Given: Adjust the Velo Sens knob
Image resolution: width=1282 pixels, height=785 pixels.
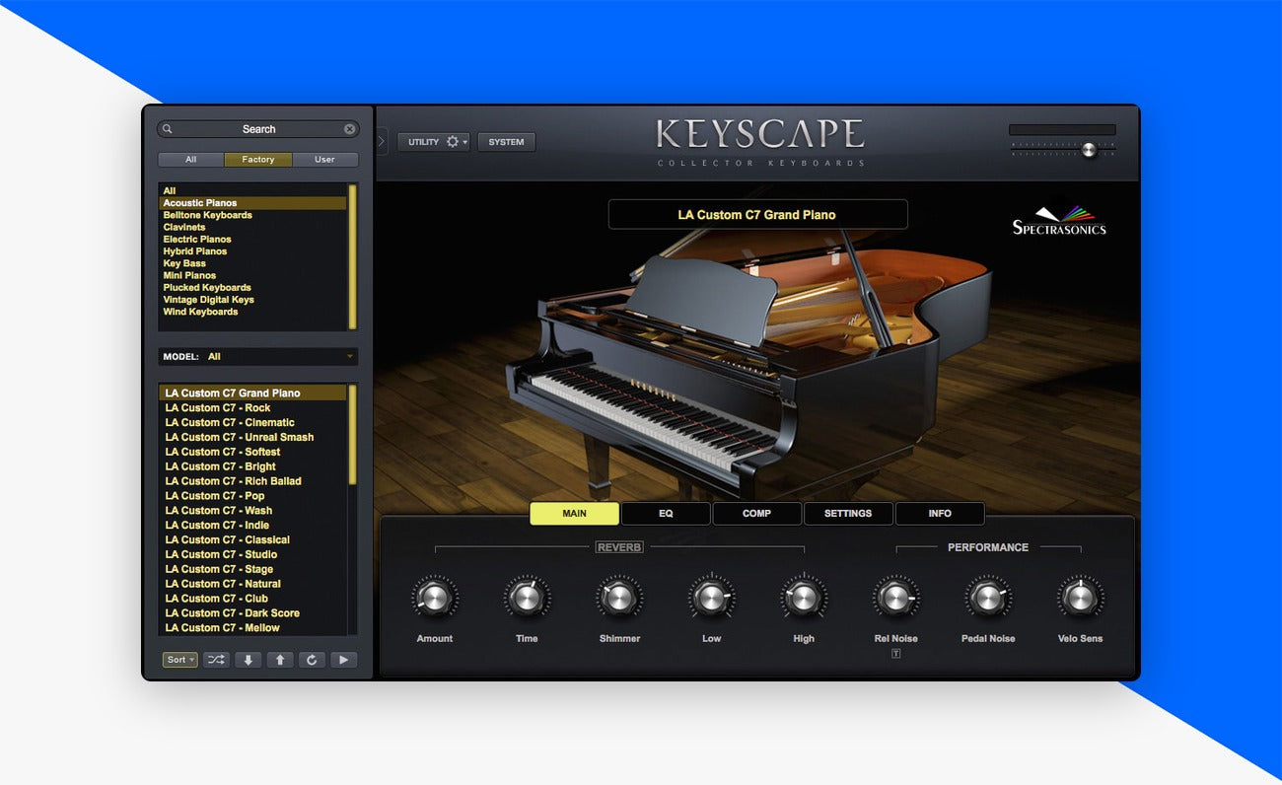Looking at the screenshot, I should click(x=1080, y=597).
